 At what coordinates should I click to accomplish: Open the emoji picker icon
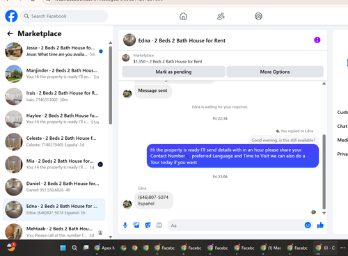pos(308,225)
